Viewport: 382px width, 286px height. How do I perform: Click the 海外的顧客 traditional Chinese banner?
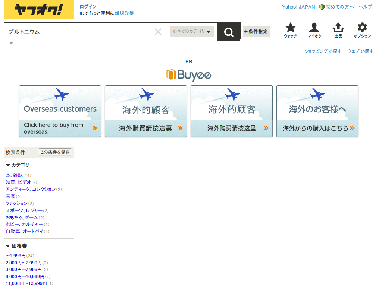[146, 111]
